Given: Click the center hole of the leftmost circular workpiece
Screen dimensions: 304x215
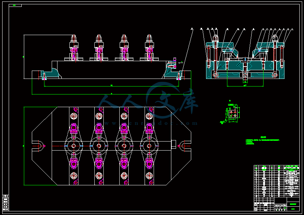Looking at the screenshot, I should [74, 146].
